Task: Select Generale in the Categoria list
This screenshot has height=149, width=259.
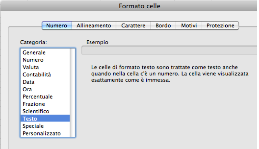Action: (34, 53)
